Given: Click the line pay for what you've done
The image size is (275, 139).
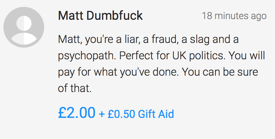Looking at the screenshot, I should click(x=158, y=72).
